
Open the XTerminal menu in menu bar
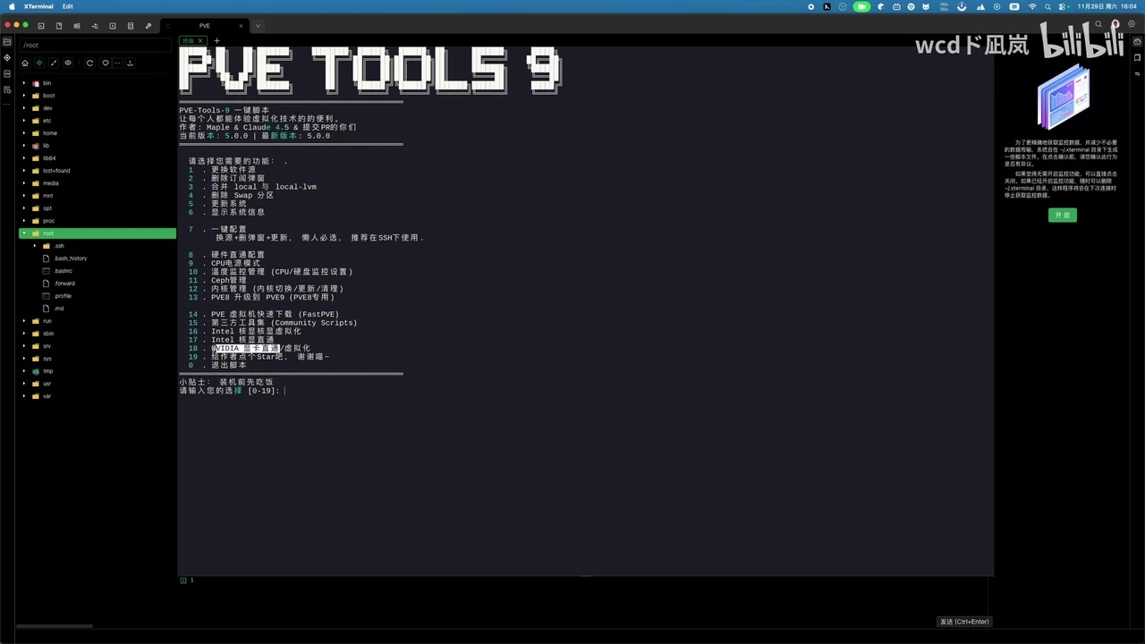[37, 6]
